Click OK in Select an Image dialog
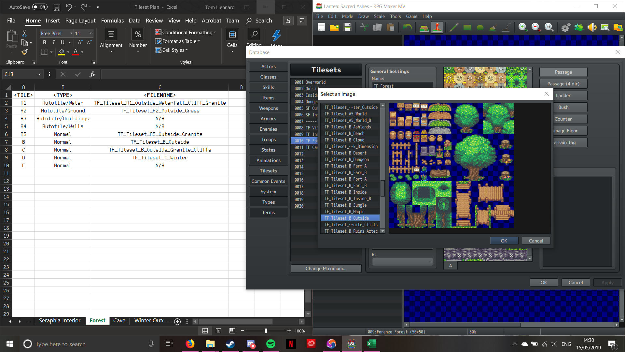The image size is (625, 352). [x=504, y=241]
